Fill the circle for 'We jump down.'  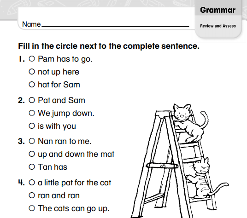tap(32, 113)
